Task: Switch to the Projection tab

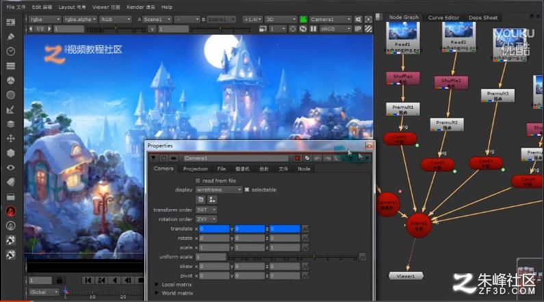Action: click(x=195, y=169)
